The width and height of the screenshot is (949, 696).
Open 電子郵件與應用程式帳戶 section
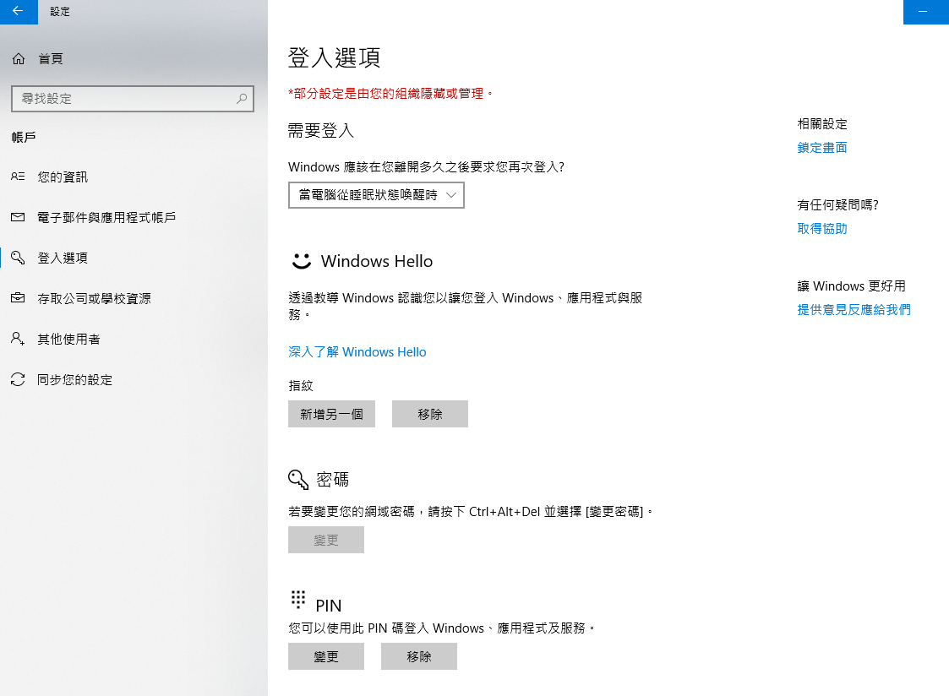pos(106,217)
